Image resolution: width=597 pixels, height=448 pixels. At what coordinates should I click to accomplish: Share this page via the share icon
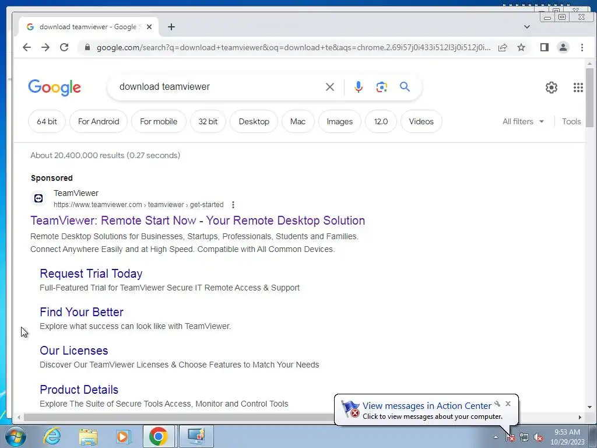[x=503, y=47]
